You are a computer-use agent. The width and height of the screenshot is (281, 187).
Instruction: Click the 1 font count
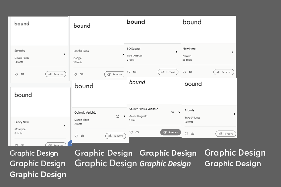[132, 120]
